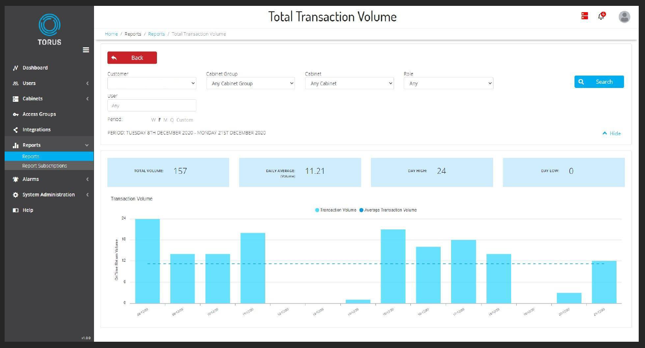Image resolution: width=645 pixels, height=348 pixels.
Task: Toggle the hamburger sidebar menu icon
Action: 86,50
